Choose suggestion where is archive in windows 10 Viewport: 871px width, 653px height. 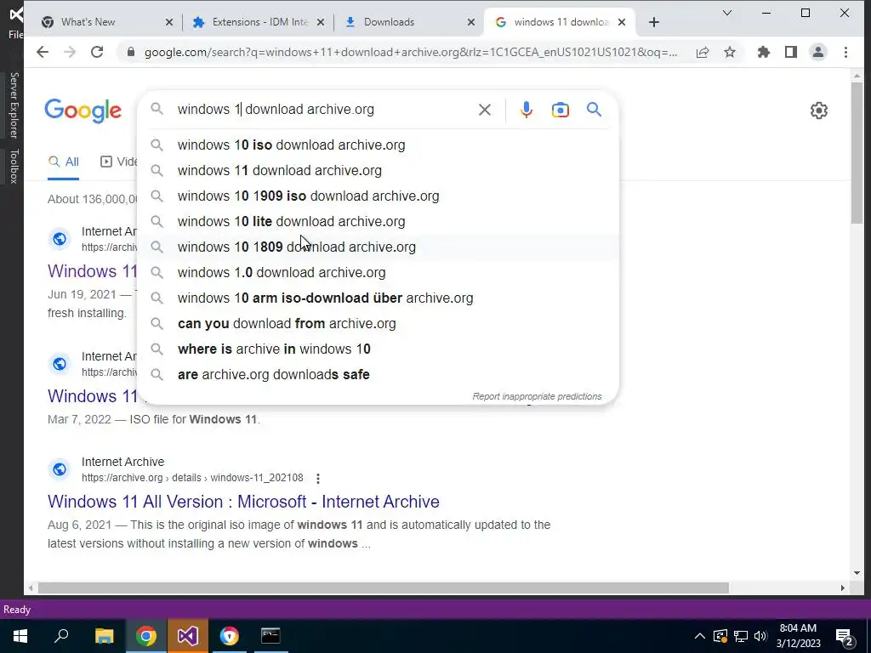(378, 349)
